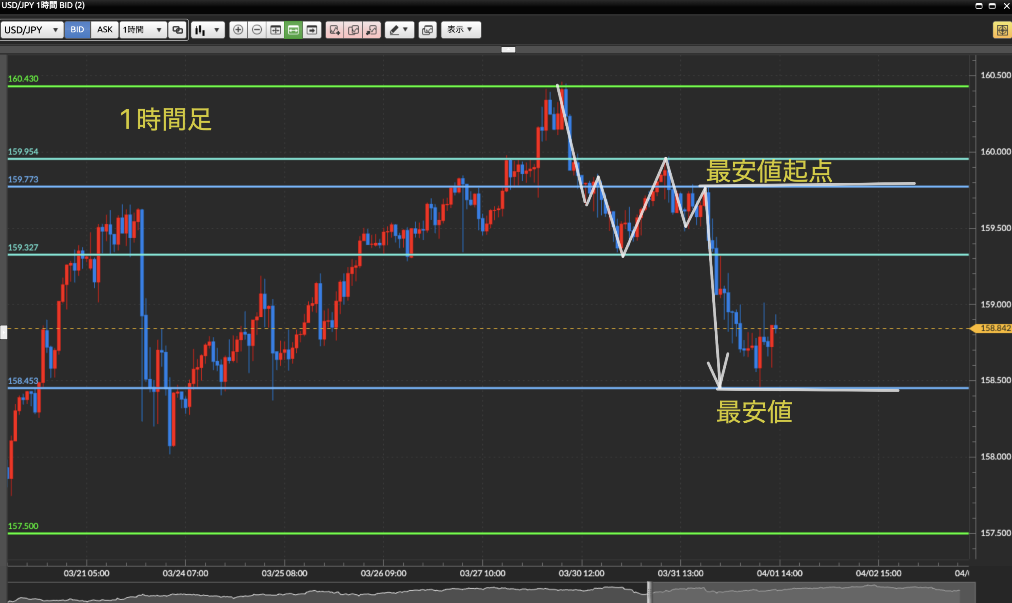Screen dimensions: 1012x603
Task: Click the zoom out minus button
Action: point(257,30)
